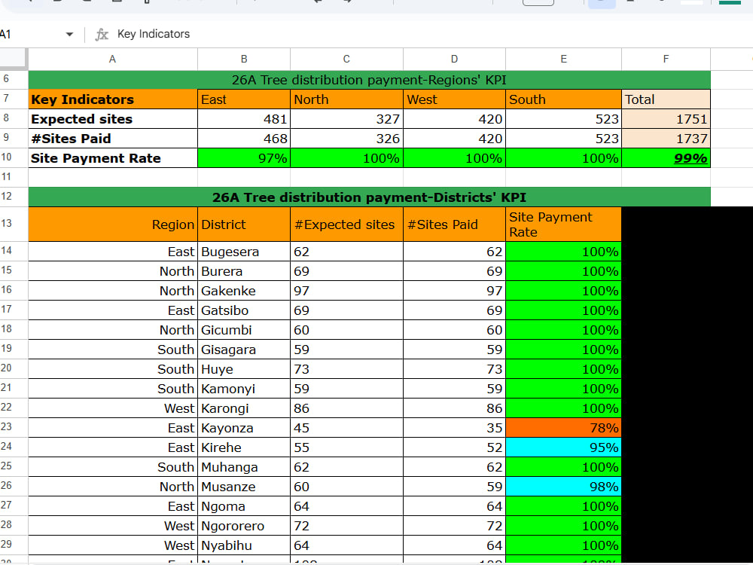Select column F header
This screenshot has height=565, width=753.
coord(666,59)
